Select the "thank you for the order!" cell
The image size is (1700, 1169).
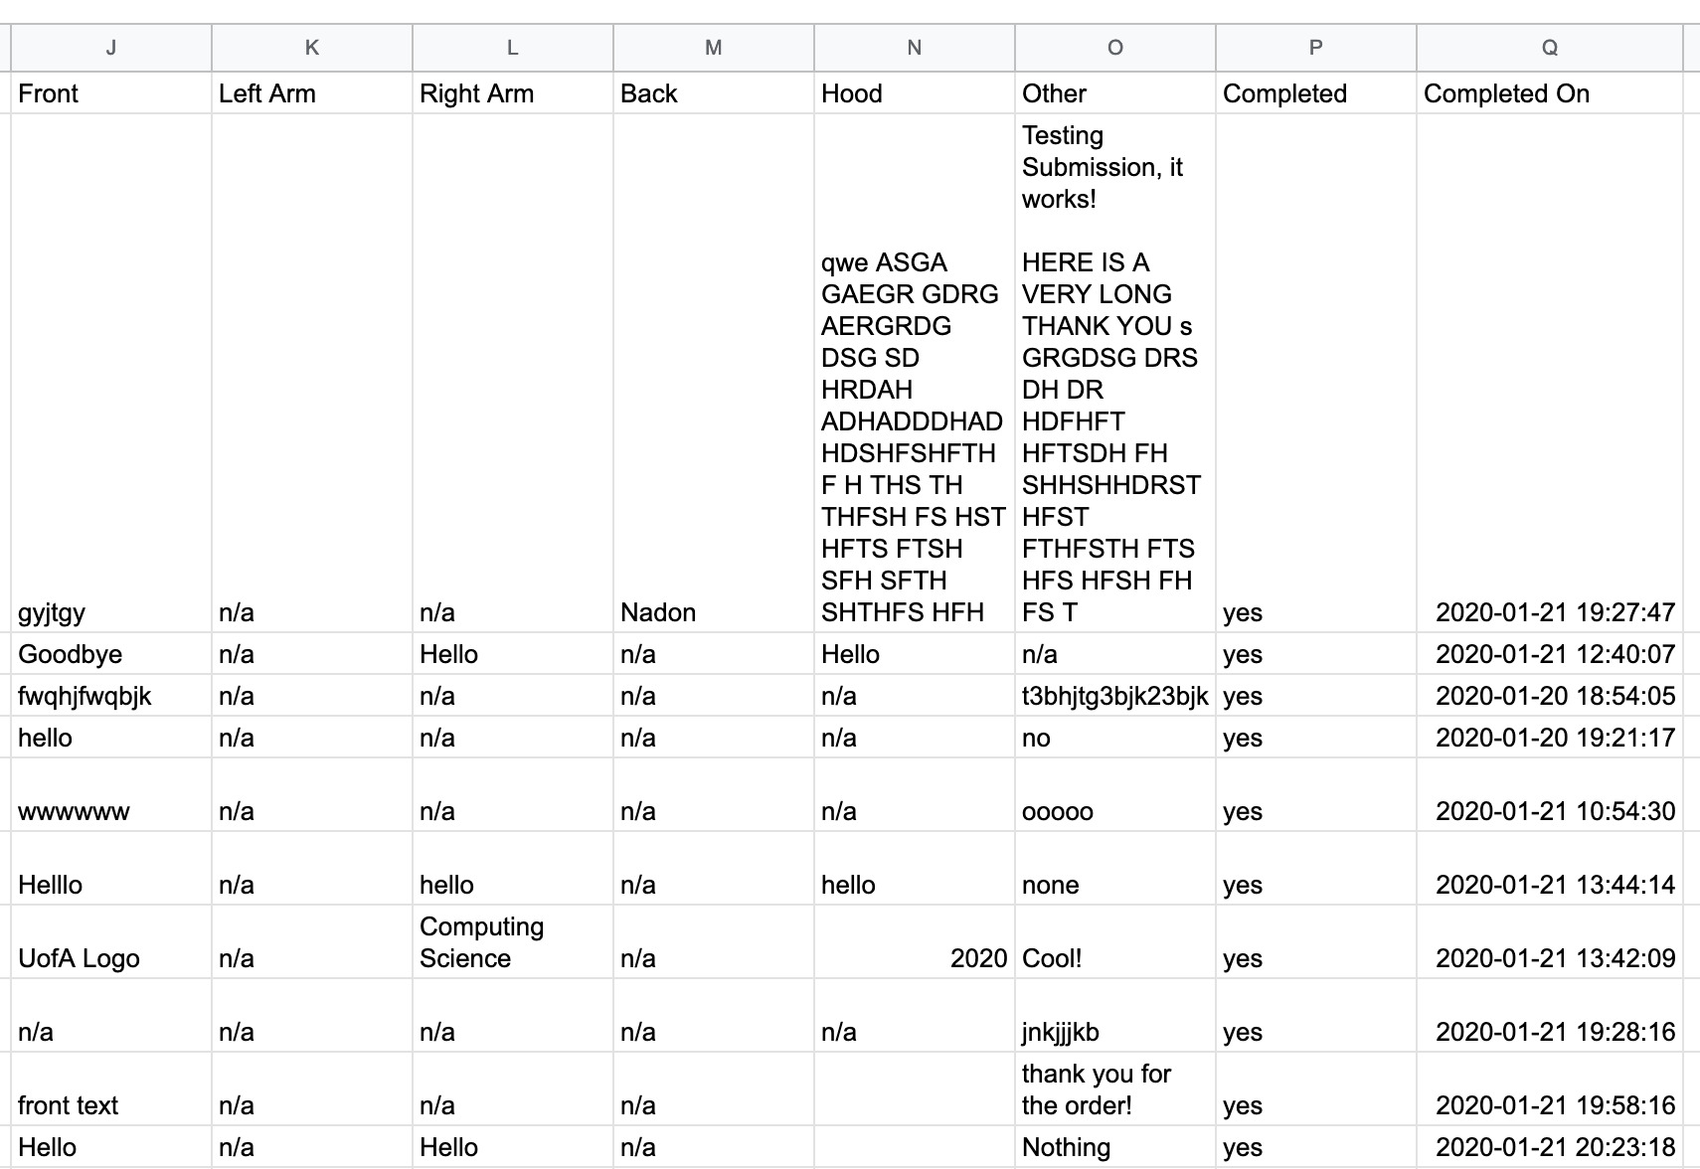pyautogui.click(x=1115, y=1089)
